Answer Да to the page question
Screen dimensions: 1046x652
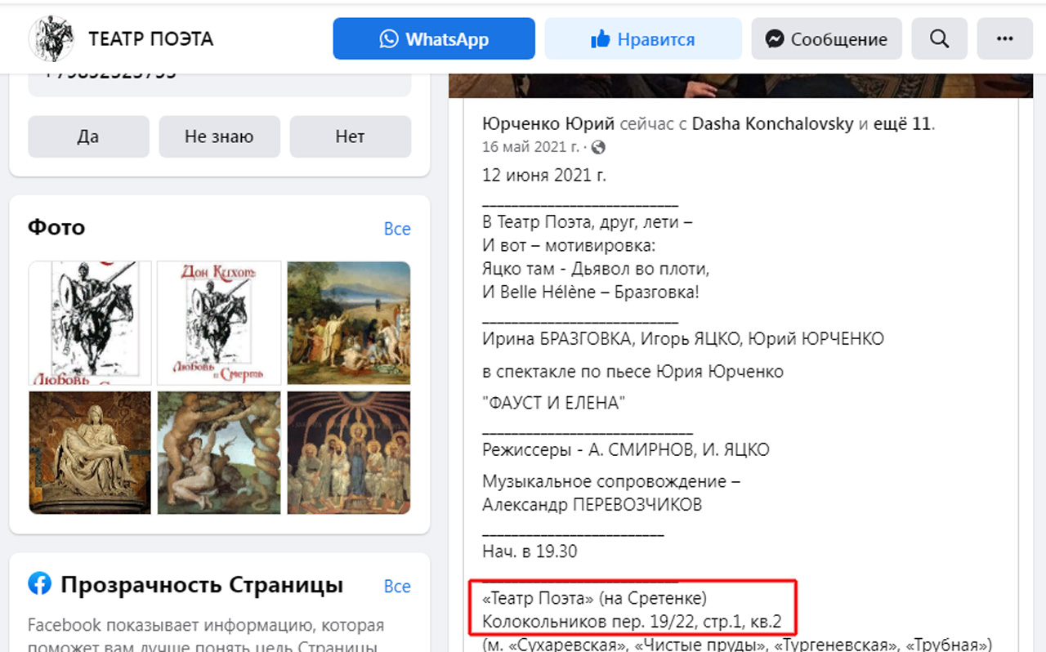tap(88, 136)
